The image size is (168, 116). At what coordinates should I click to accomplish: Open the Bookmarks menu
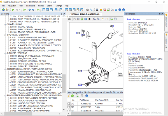tap(31, 6)
